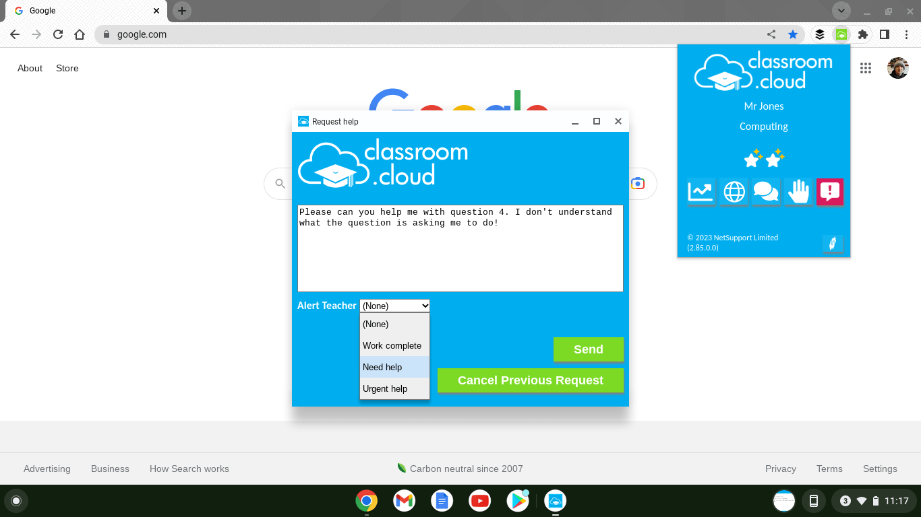Go to the browser home page
The width and height of the screenshot is (921, 517).
[x=80, y=34]
